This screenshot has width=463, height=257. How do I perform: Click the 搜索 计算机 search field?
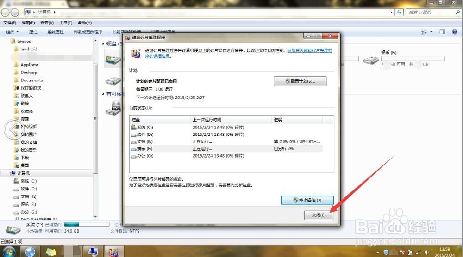point(431,12)
